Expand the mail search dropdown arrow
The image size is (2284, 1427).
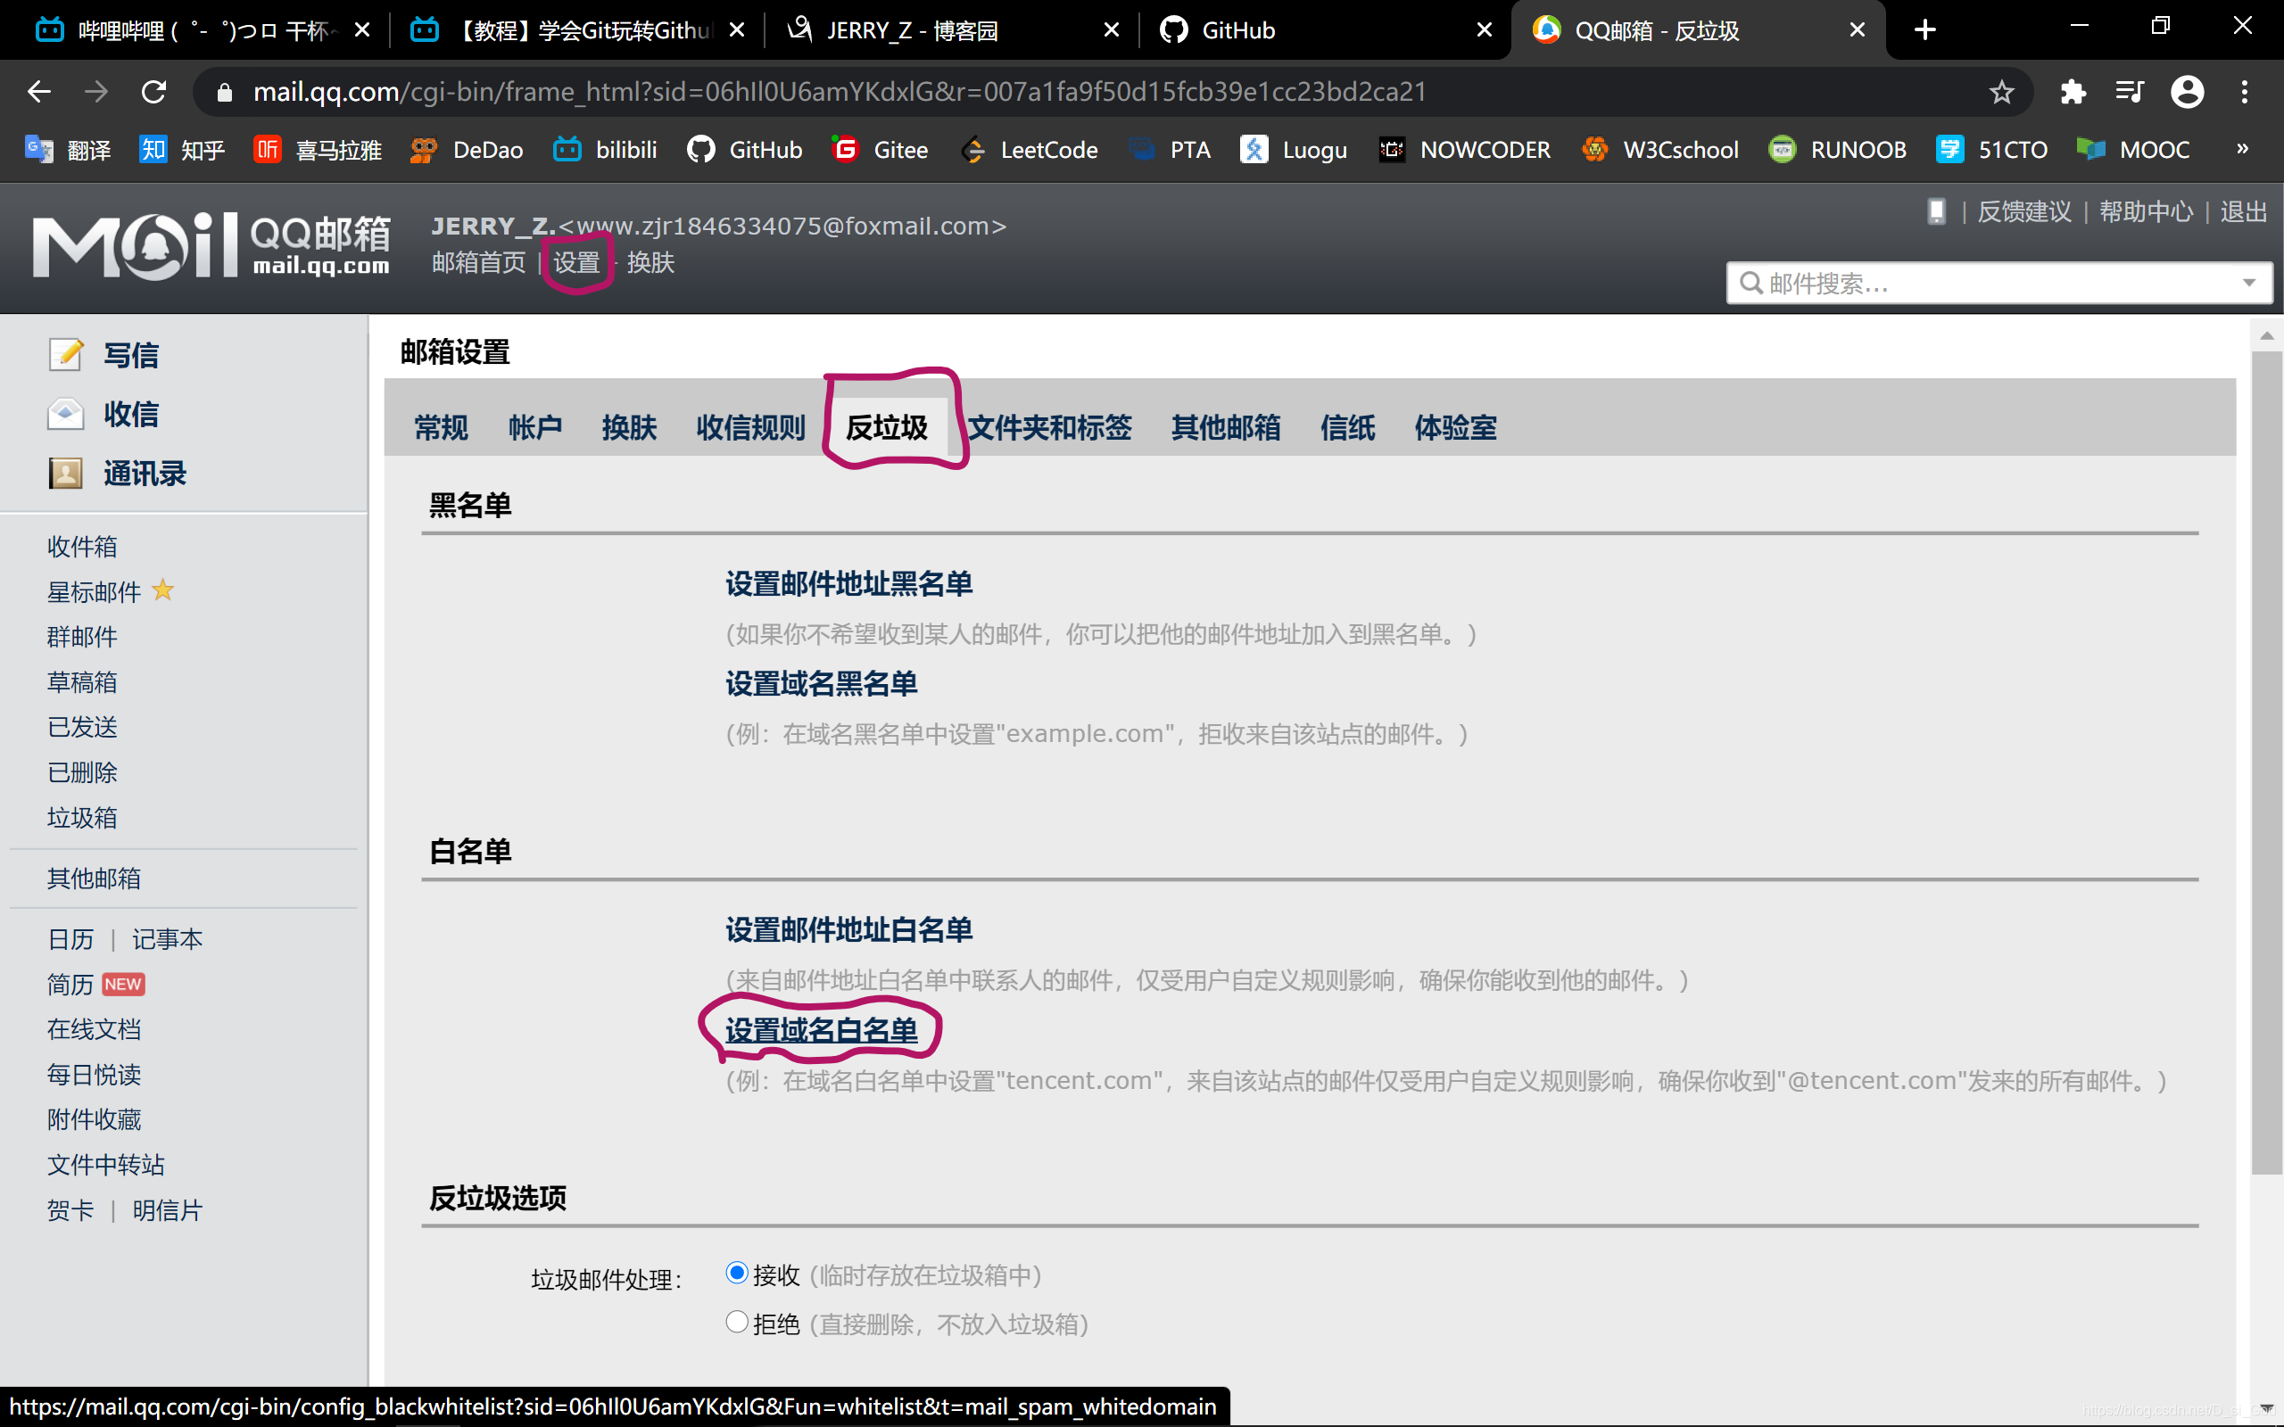coord(2249,283)
